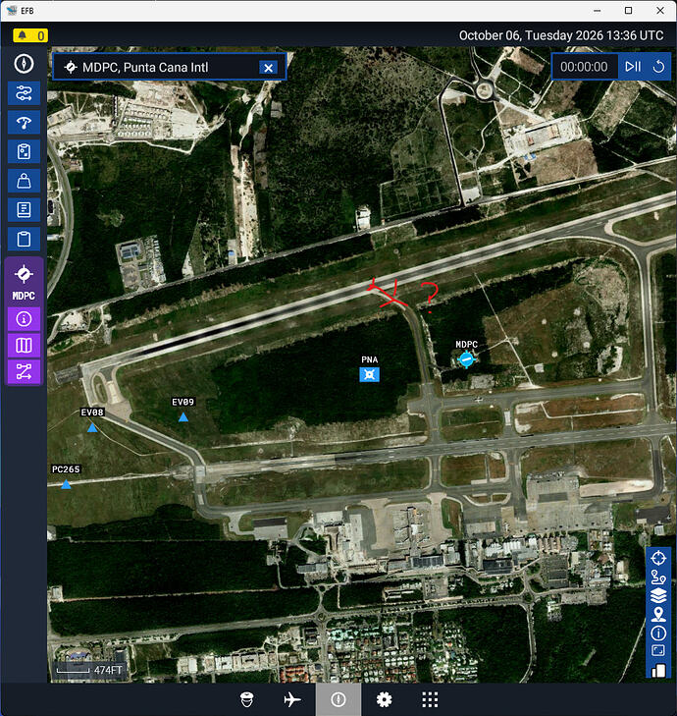
Task: Click the 474FT map scale indicator
Action: point(90,670)
